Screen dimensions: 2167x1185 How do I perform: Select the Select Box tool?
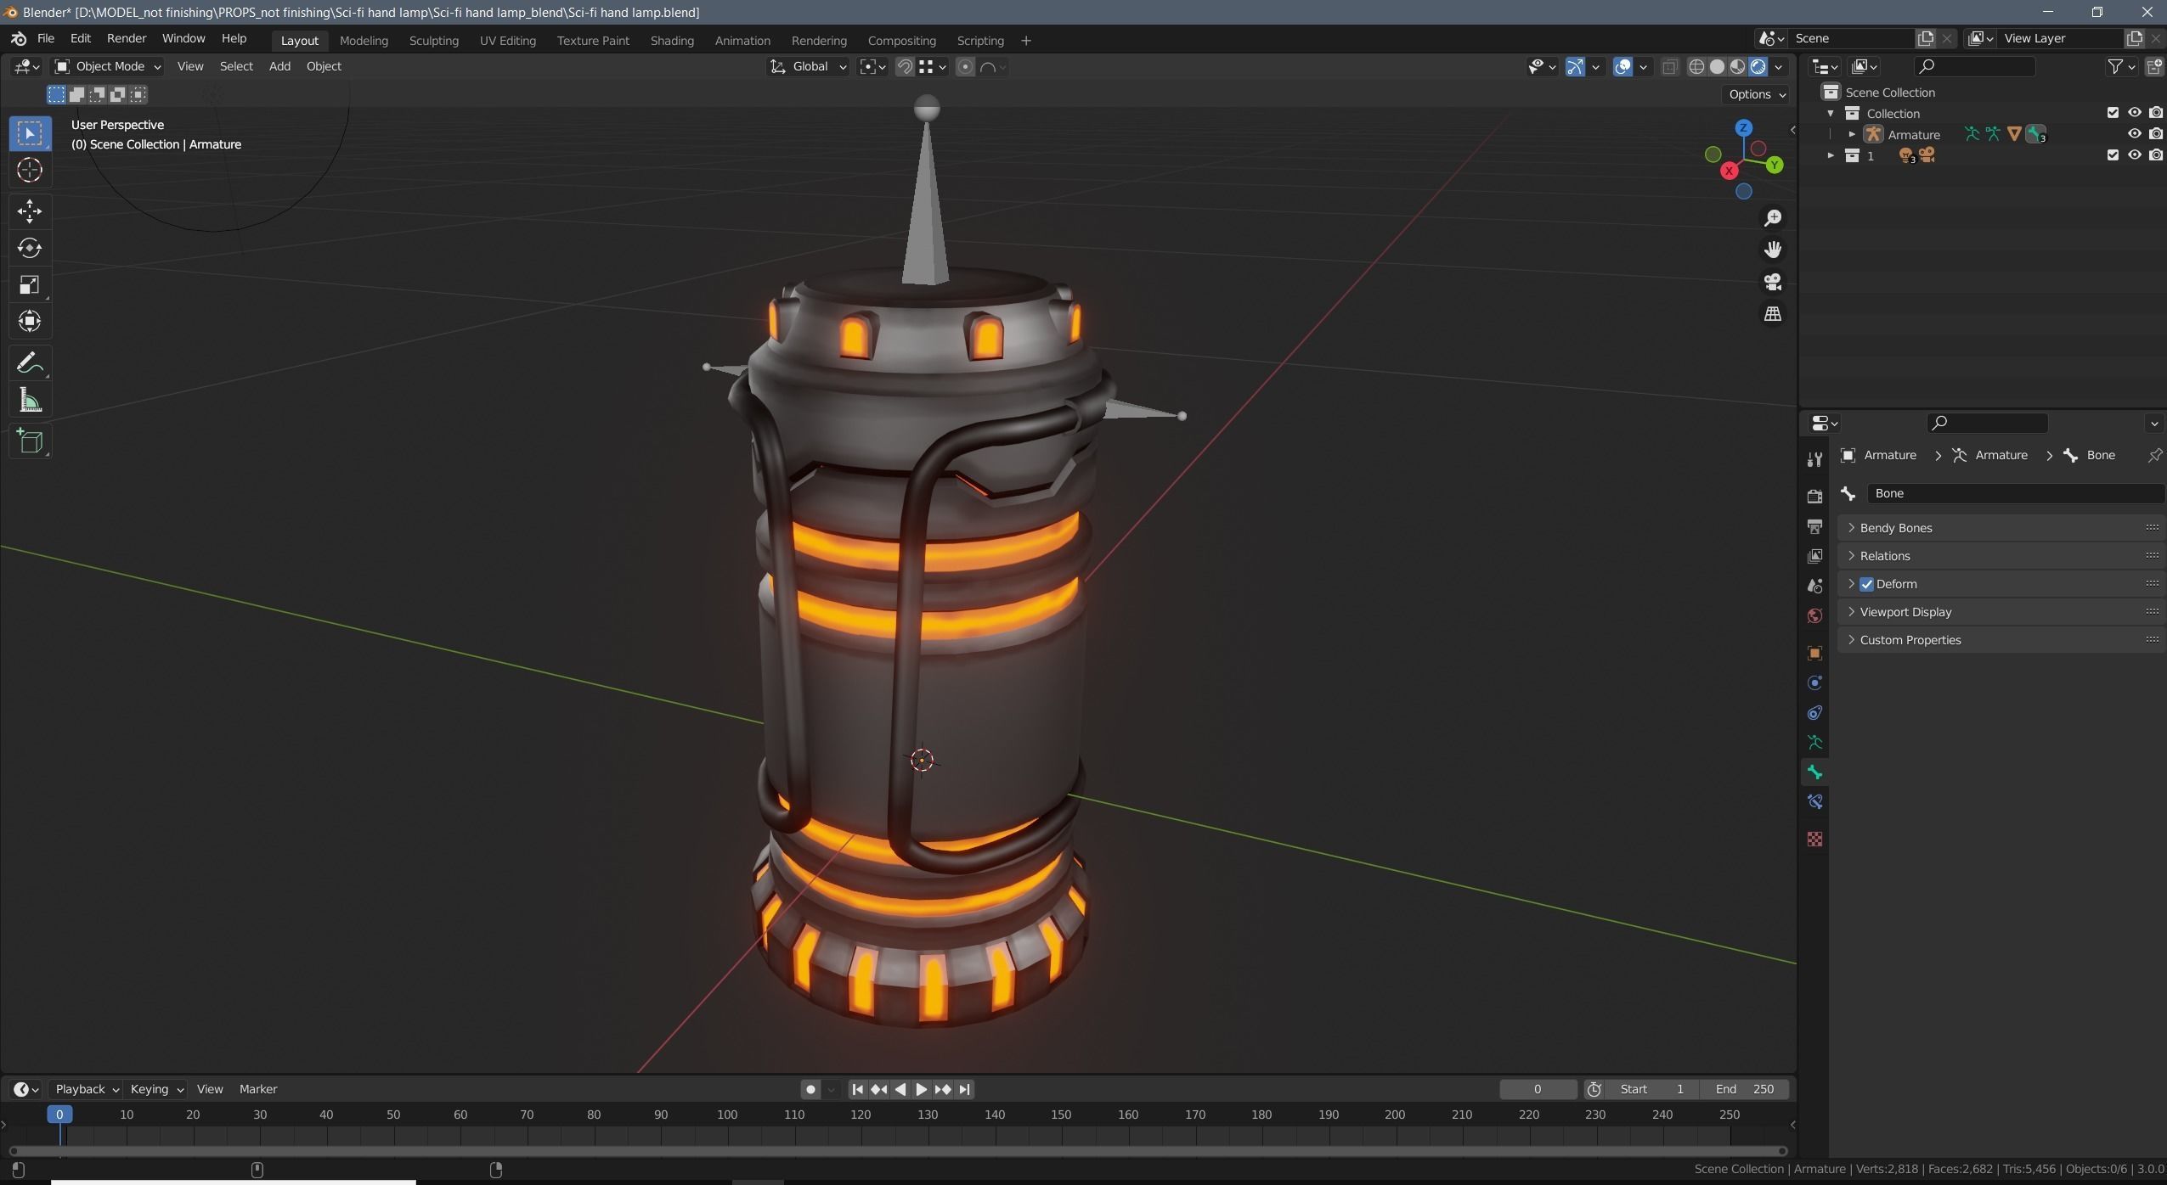point(30,133)
